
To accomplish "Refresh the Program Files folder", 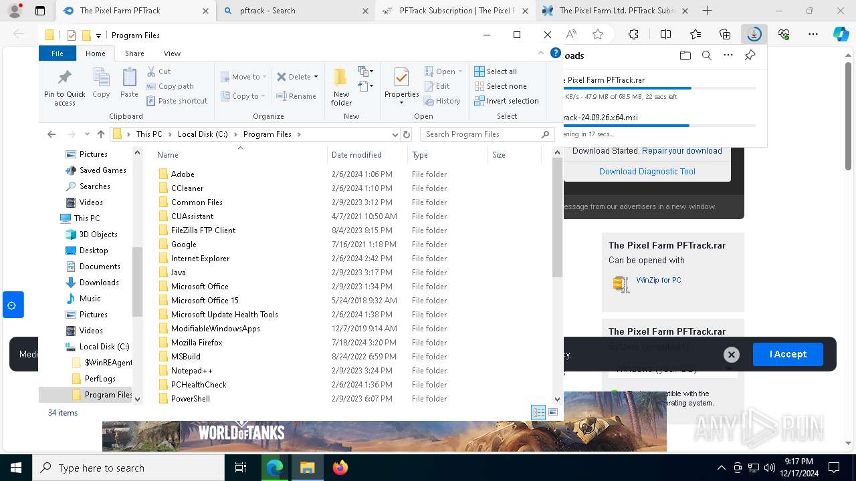I will click(406, 134).
